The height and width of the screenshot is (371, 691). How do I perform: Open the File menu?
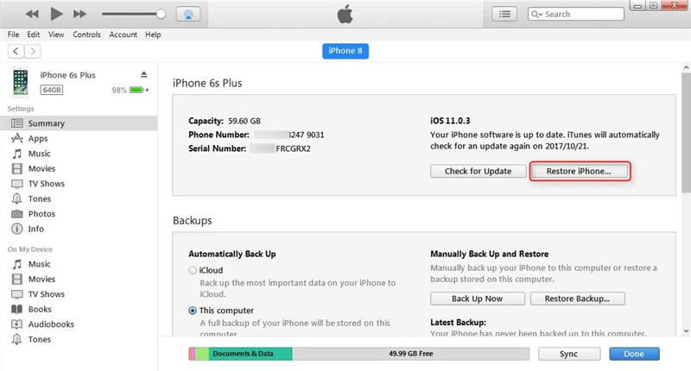(13, 35)
